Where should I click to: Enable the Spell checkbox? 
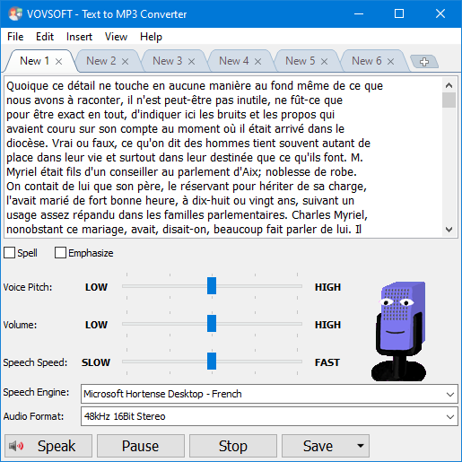(9, 253)
